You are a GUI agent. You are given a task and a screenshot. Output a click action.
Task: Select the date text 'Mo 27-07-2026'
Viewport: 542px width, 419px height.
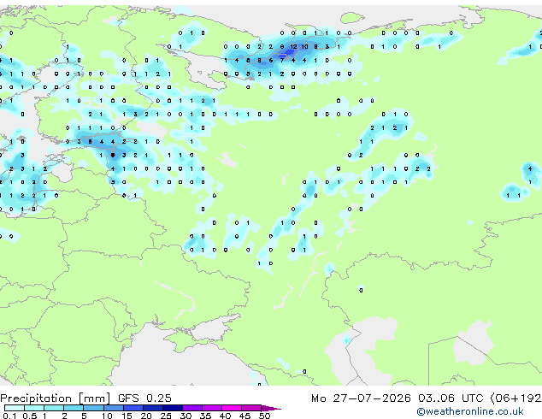point(361,398)
